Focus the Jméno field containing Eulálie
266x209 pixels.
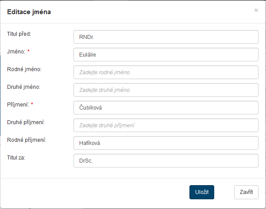(x=166, y=55)
